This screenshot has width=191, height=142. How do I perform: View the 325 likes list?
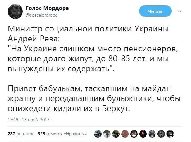62,134
